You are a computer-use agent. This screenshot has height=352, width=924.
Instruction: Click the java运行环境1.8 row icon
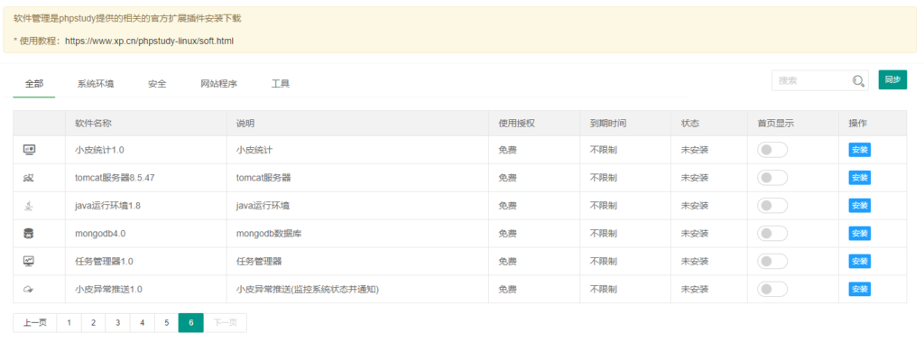coord(29,206)
